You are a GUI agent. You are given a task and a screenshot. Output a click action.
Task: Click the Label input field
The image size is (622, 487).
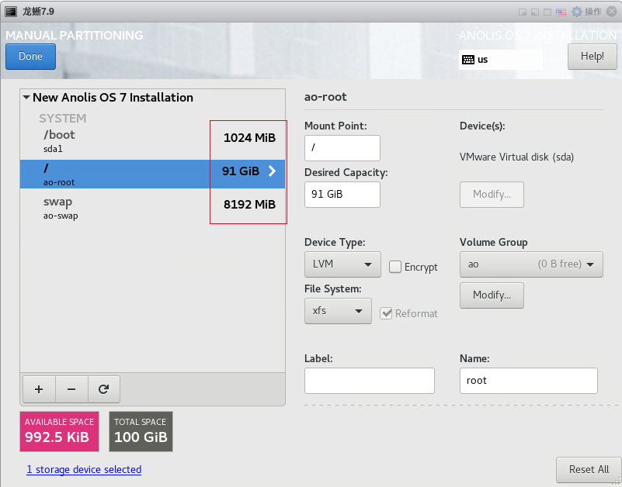tap(370, 381)
